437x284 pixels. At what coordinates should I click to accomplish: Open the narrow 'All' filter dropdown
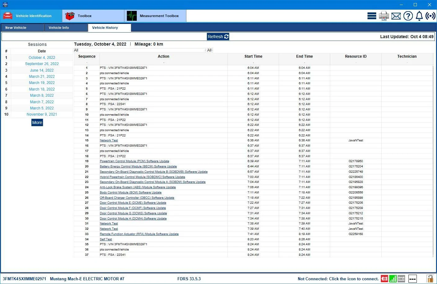[x=210, y=50]
